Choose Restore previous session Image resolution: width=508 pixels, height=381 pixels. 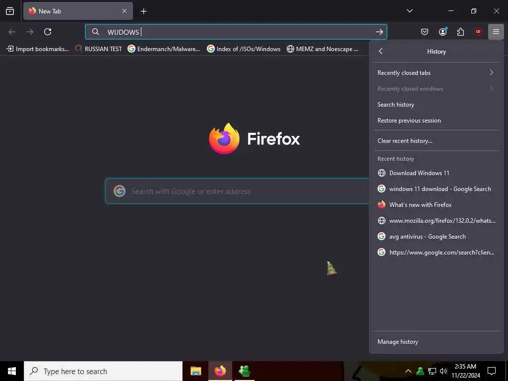[437, 121]
